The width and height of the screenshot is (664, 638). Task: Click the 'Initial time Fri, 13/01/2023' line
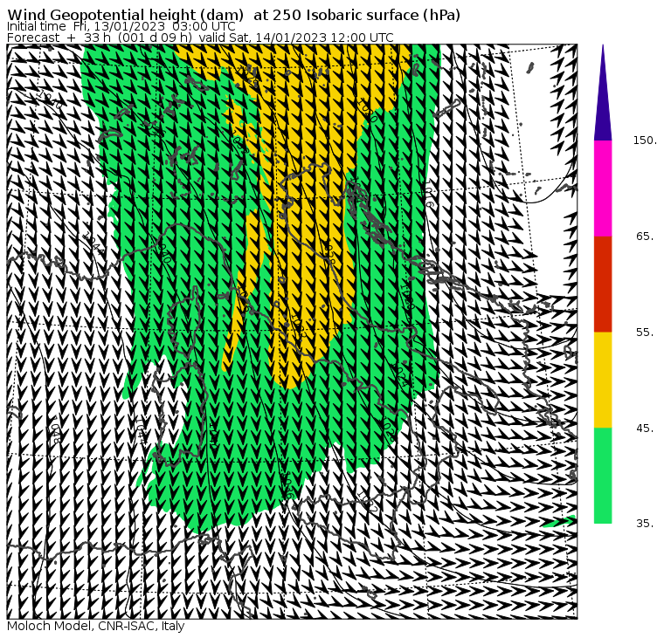(121, 26)
